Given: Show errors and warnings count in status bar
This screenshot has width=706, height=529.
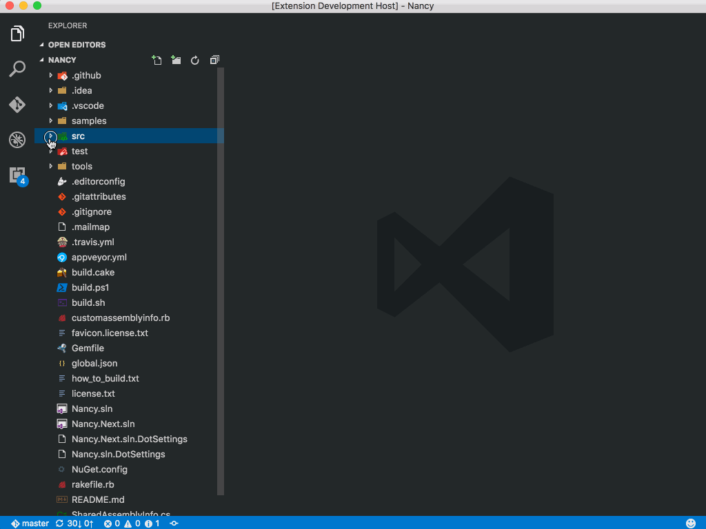Looking at the screenshot, I should click(x=132, y=523).
